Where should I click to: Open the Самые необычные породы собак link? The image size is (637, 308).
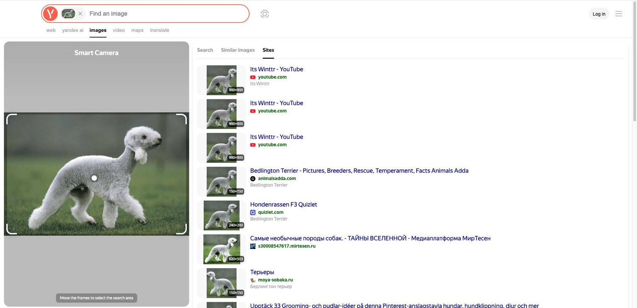[370, 238]
